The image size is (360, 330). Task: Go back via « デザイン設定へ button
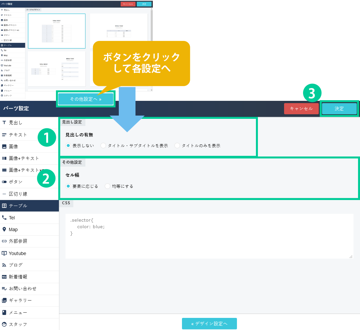click(209, 323)
